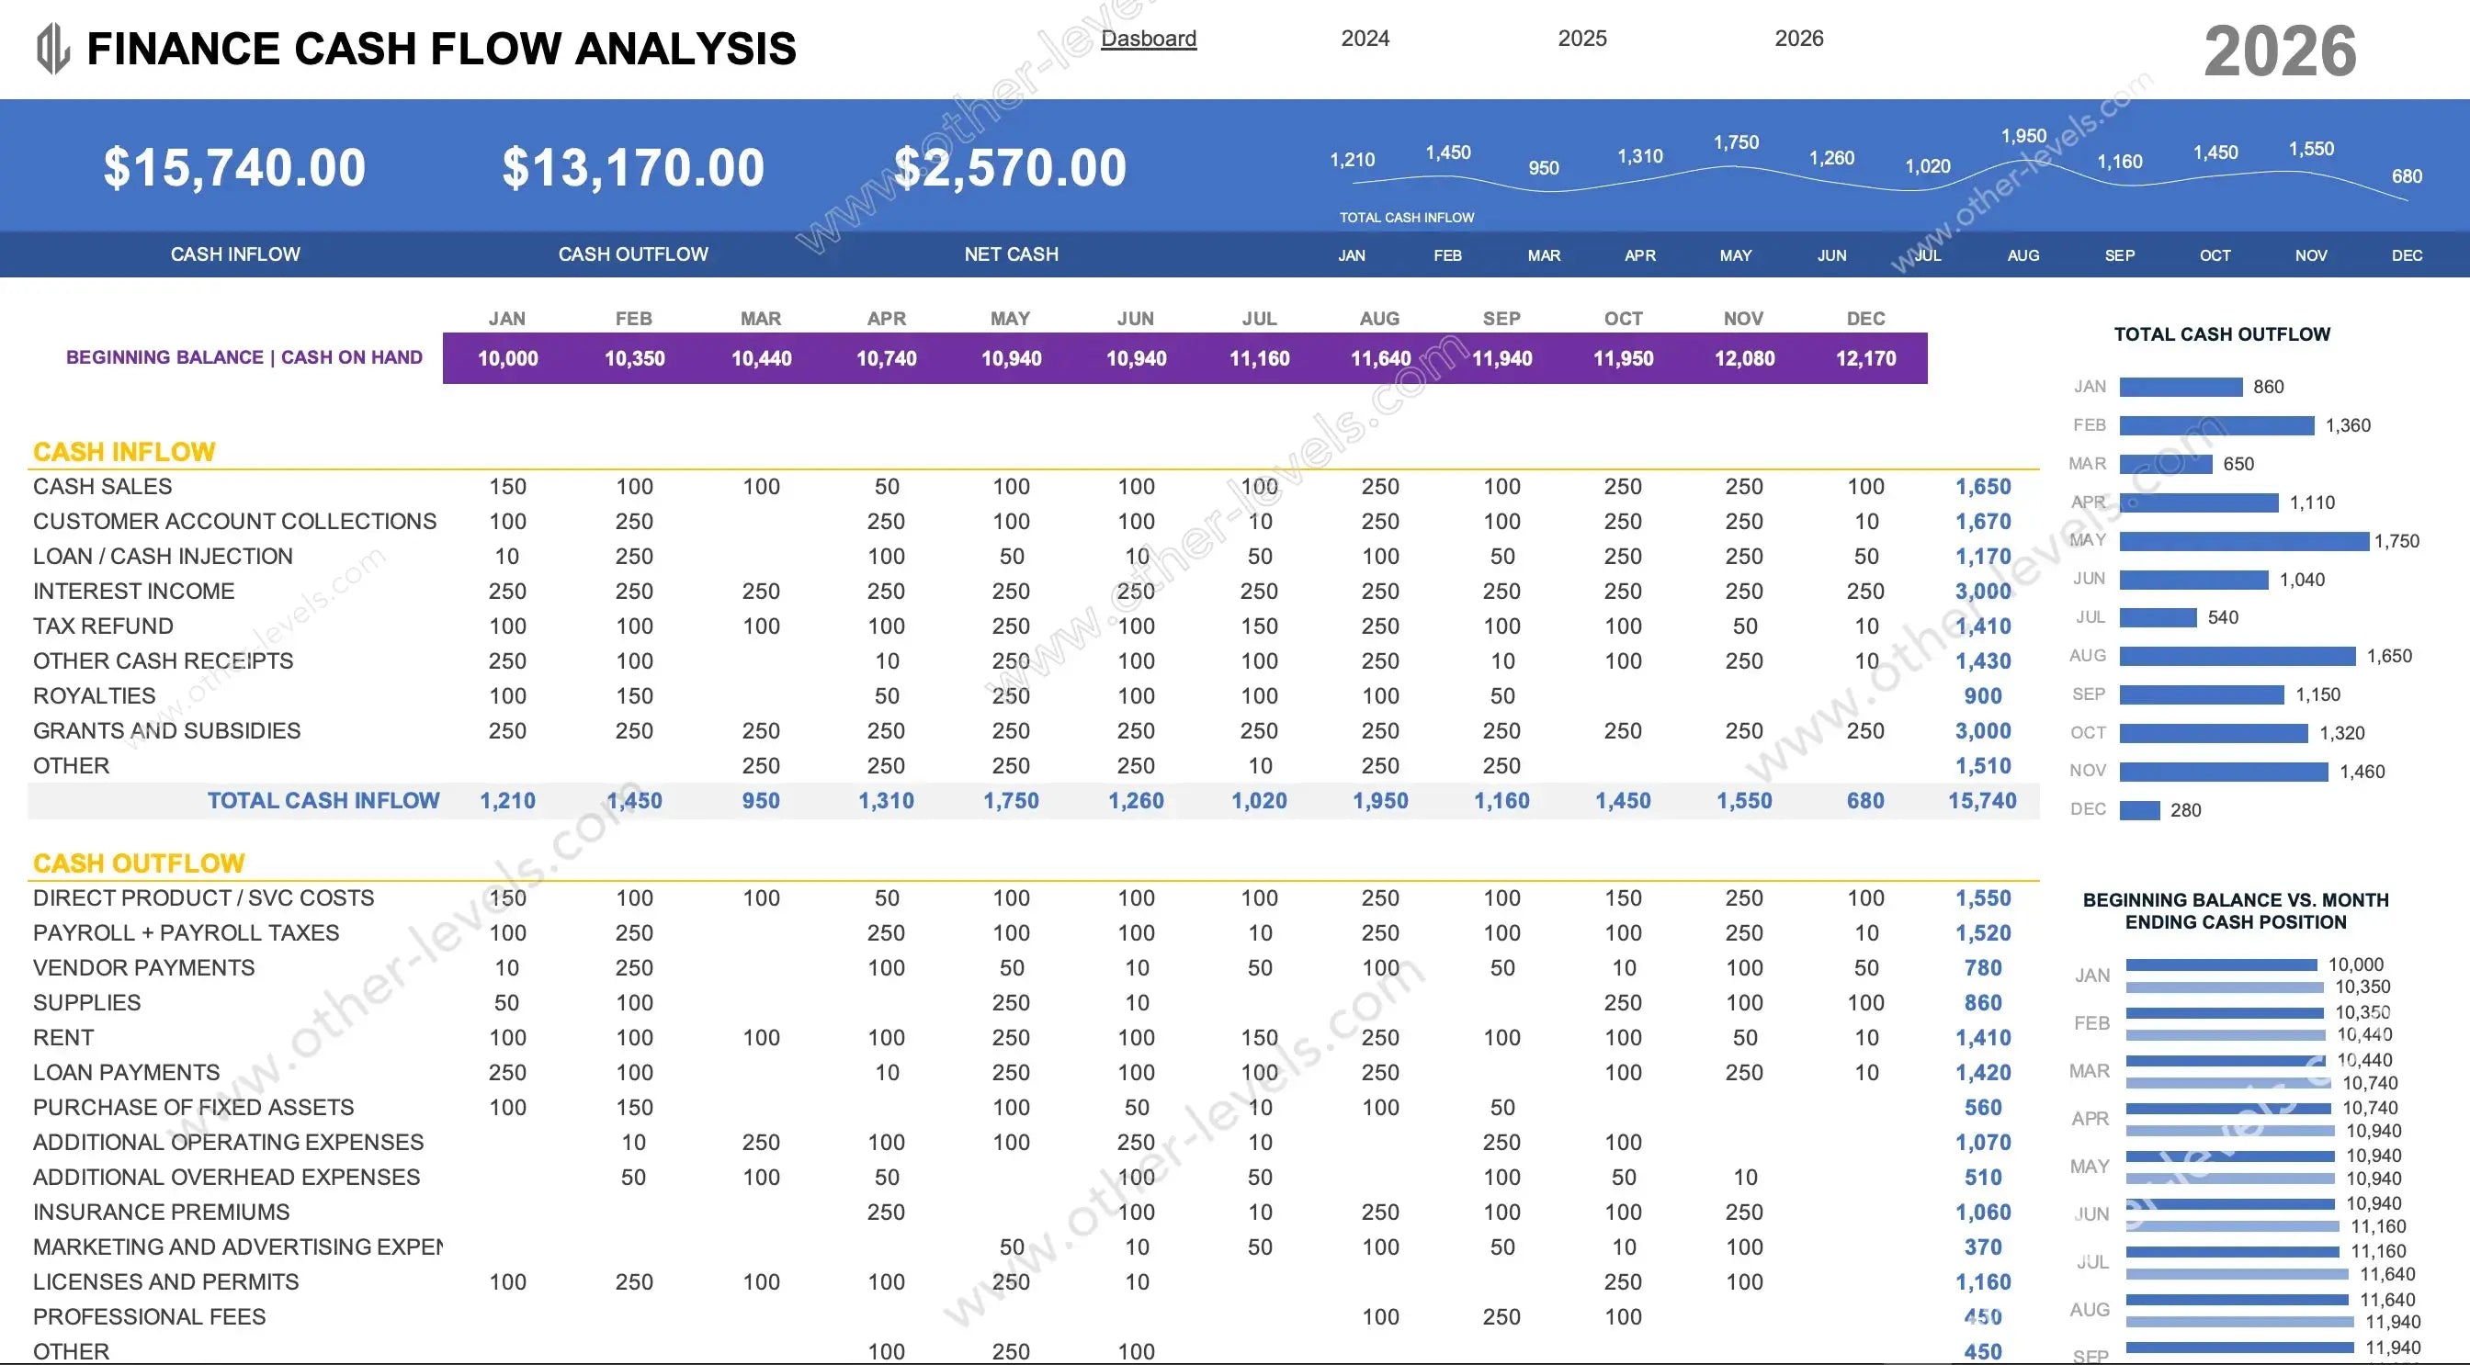
Task: Click the $2,570.00 net cash value
Action: click(1010, 168)
